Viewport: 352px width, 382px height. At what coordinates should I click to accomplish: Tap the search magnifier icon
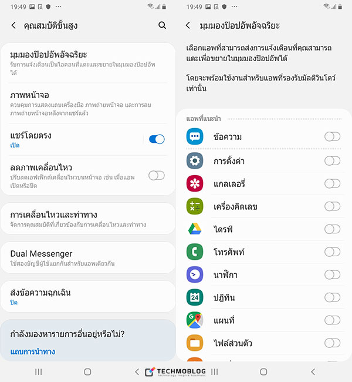tap(162, 25)
